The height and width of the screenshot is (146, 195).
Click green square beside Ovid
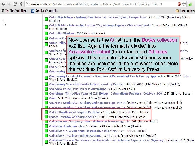point(46,98)
